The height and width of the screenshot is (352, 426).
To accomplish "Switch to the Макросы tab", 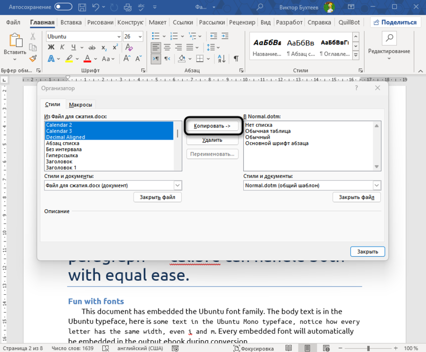I will click(x=80, y=105).
